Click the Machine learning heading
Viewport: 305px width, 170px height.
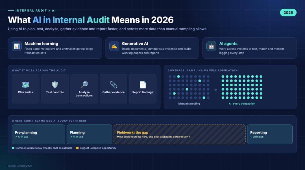pyautogui.click(x=41, y=44)
